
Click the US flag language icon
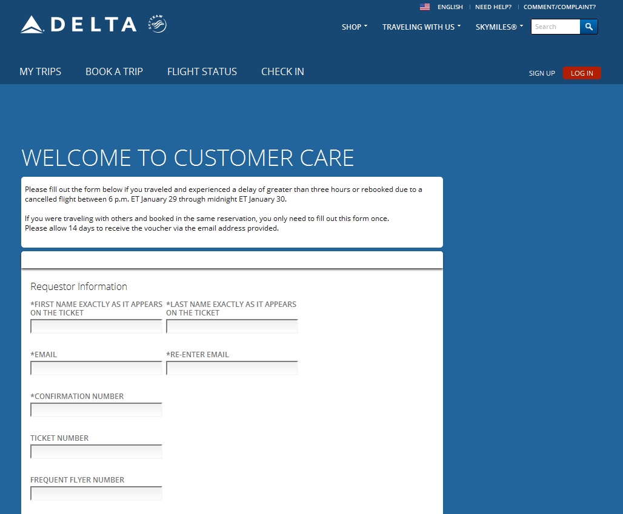pyautogui.click(x=425, y=7)
